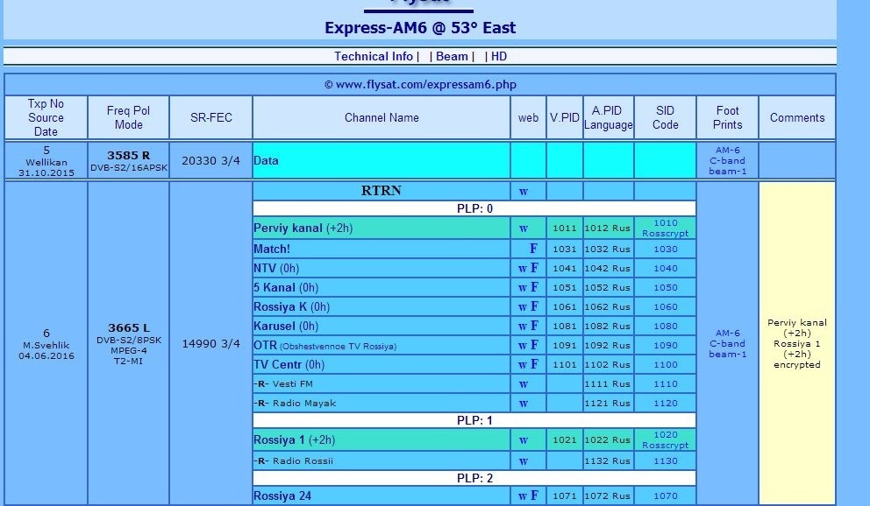The width and height of the screenshot is (870, 506).
Task: Click the 'w' web icon for Vesti FM
Action: (x=524, y=383)
